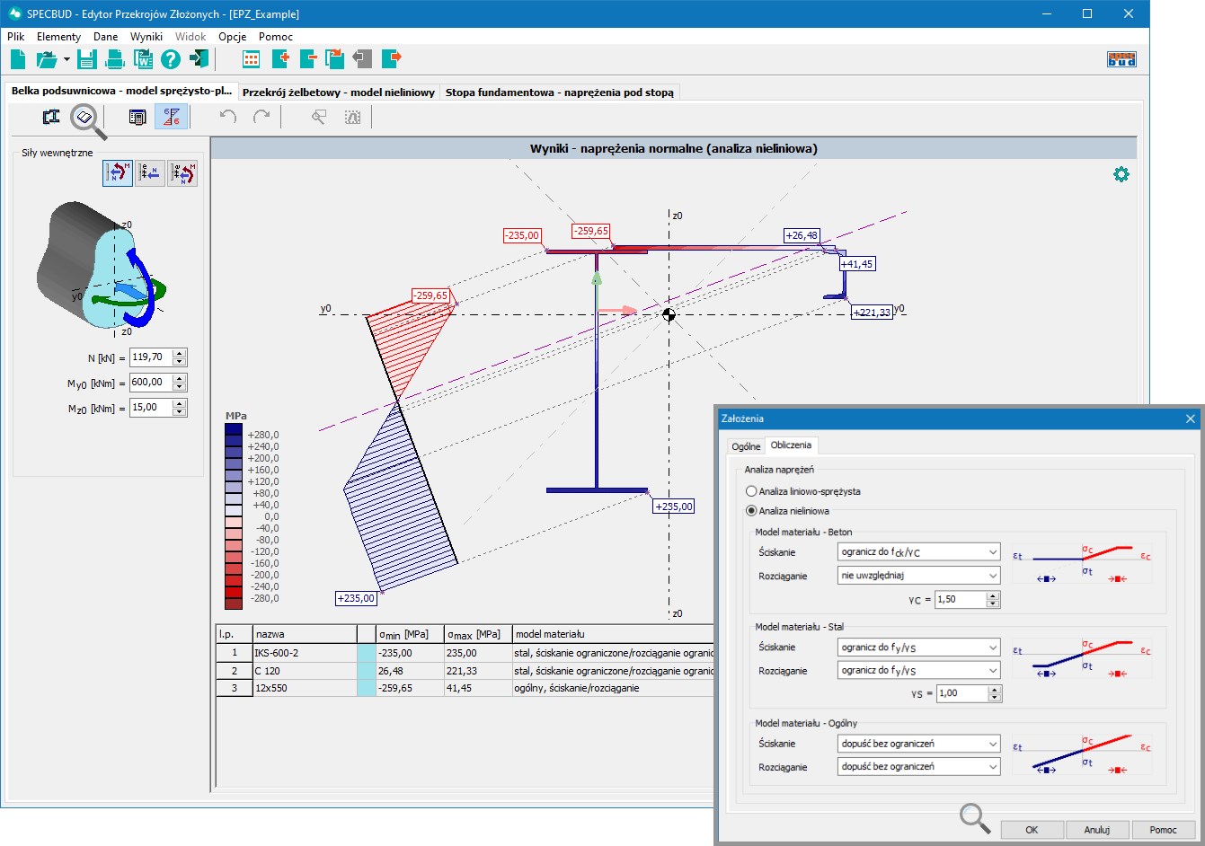
Task: Select the N and M internal forces mode button
Action: (x=117, y=172)
